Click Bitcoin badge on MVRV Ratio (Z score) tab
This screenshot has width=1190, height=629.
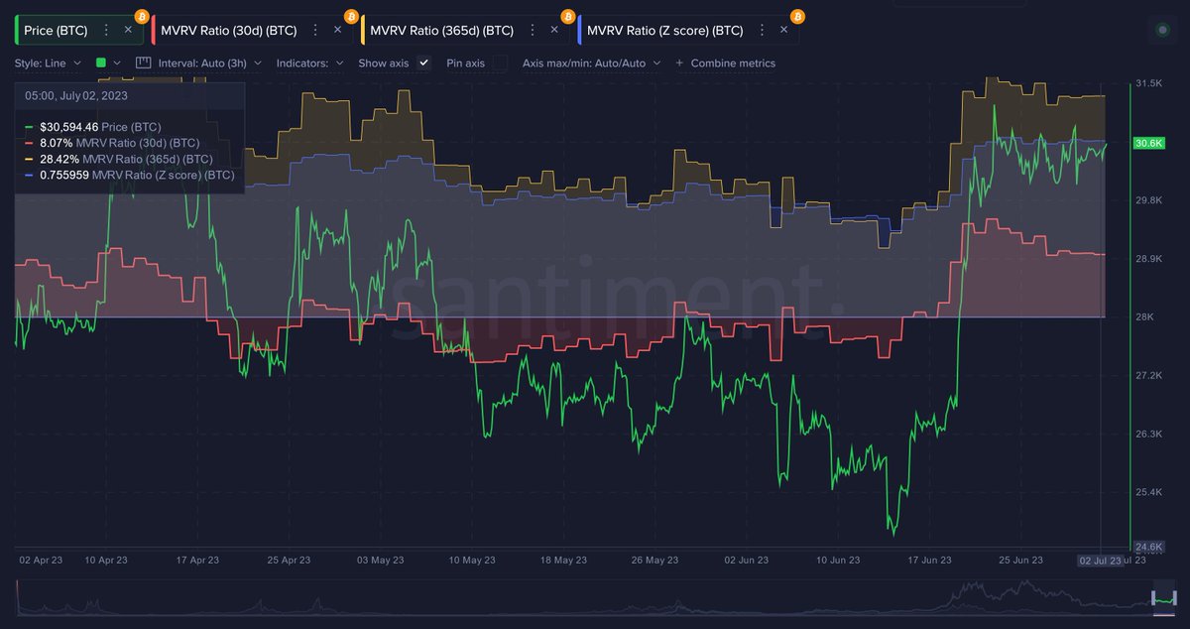797,16
